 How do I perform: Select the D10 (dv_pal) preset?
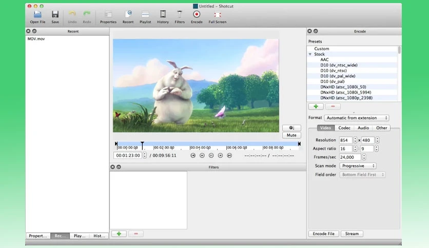pyautogui.click(x=332, y=81)
